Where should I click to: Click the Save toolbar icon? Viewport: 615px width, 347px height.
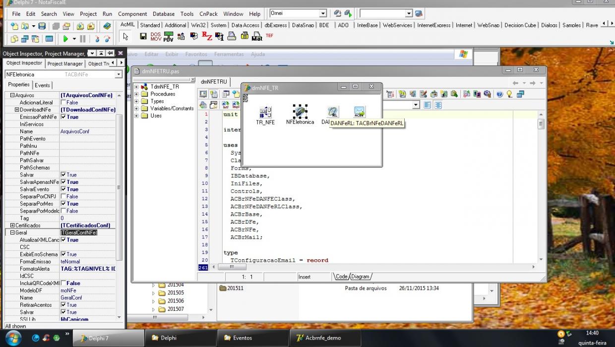click(x=42, y=26)
